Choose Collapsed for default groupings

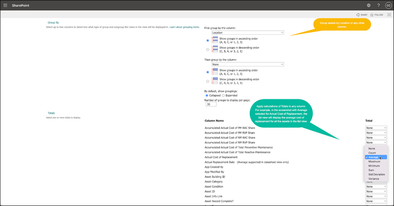tap(207, 96)
